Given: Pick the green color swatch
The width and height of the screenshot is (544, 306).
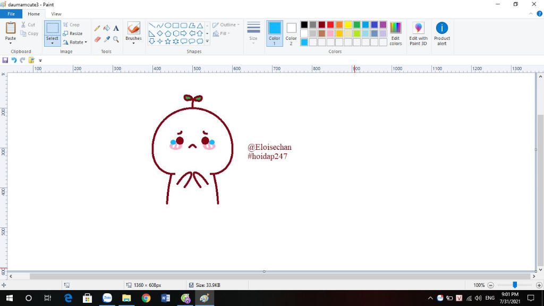Looking at the screenshot, I should point(356,24).
